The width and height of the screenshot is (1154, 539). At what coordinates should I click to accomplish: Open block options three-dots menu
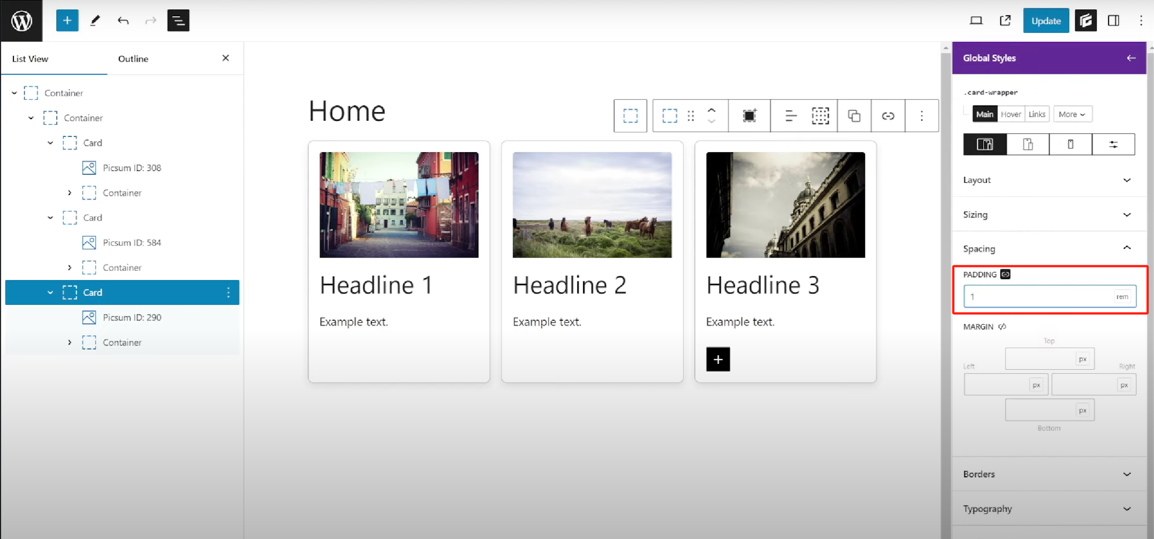[x=921, y=116]
